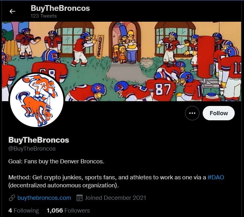Click the BuyTheBroncos title in top header
Image resolution: width=244 pixels, height=217 pixels.
coord(60,8)
